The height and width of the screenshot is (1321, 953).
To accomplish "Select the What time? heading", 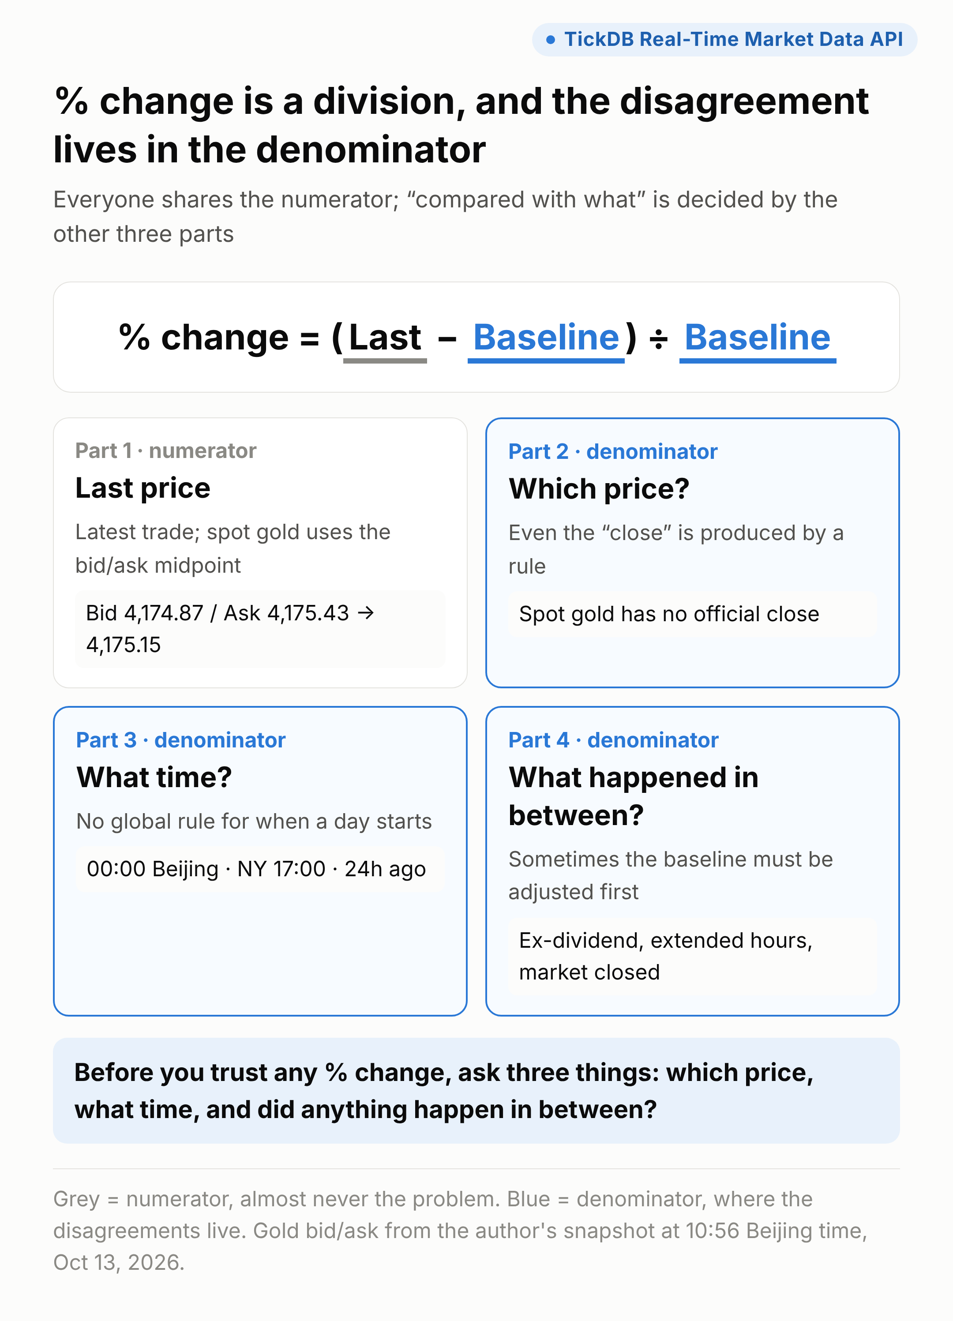I will click(x=154, y=777).
